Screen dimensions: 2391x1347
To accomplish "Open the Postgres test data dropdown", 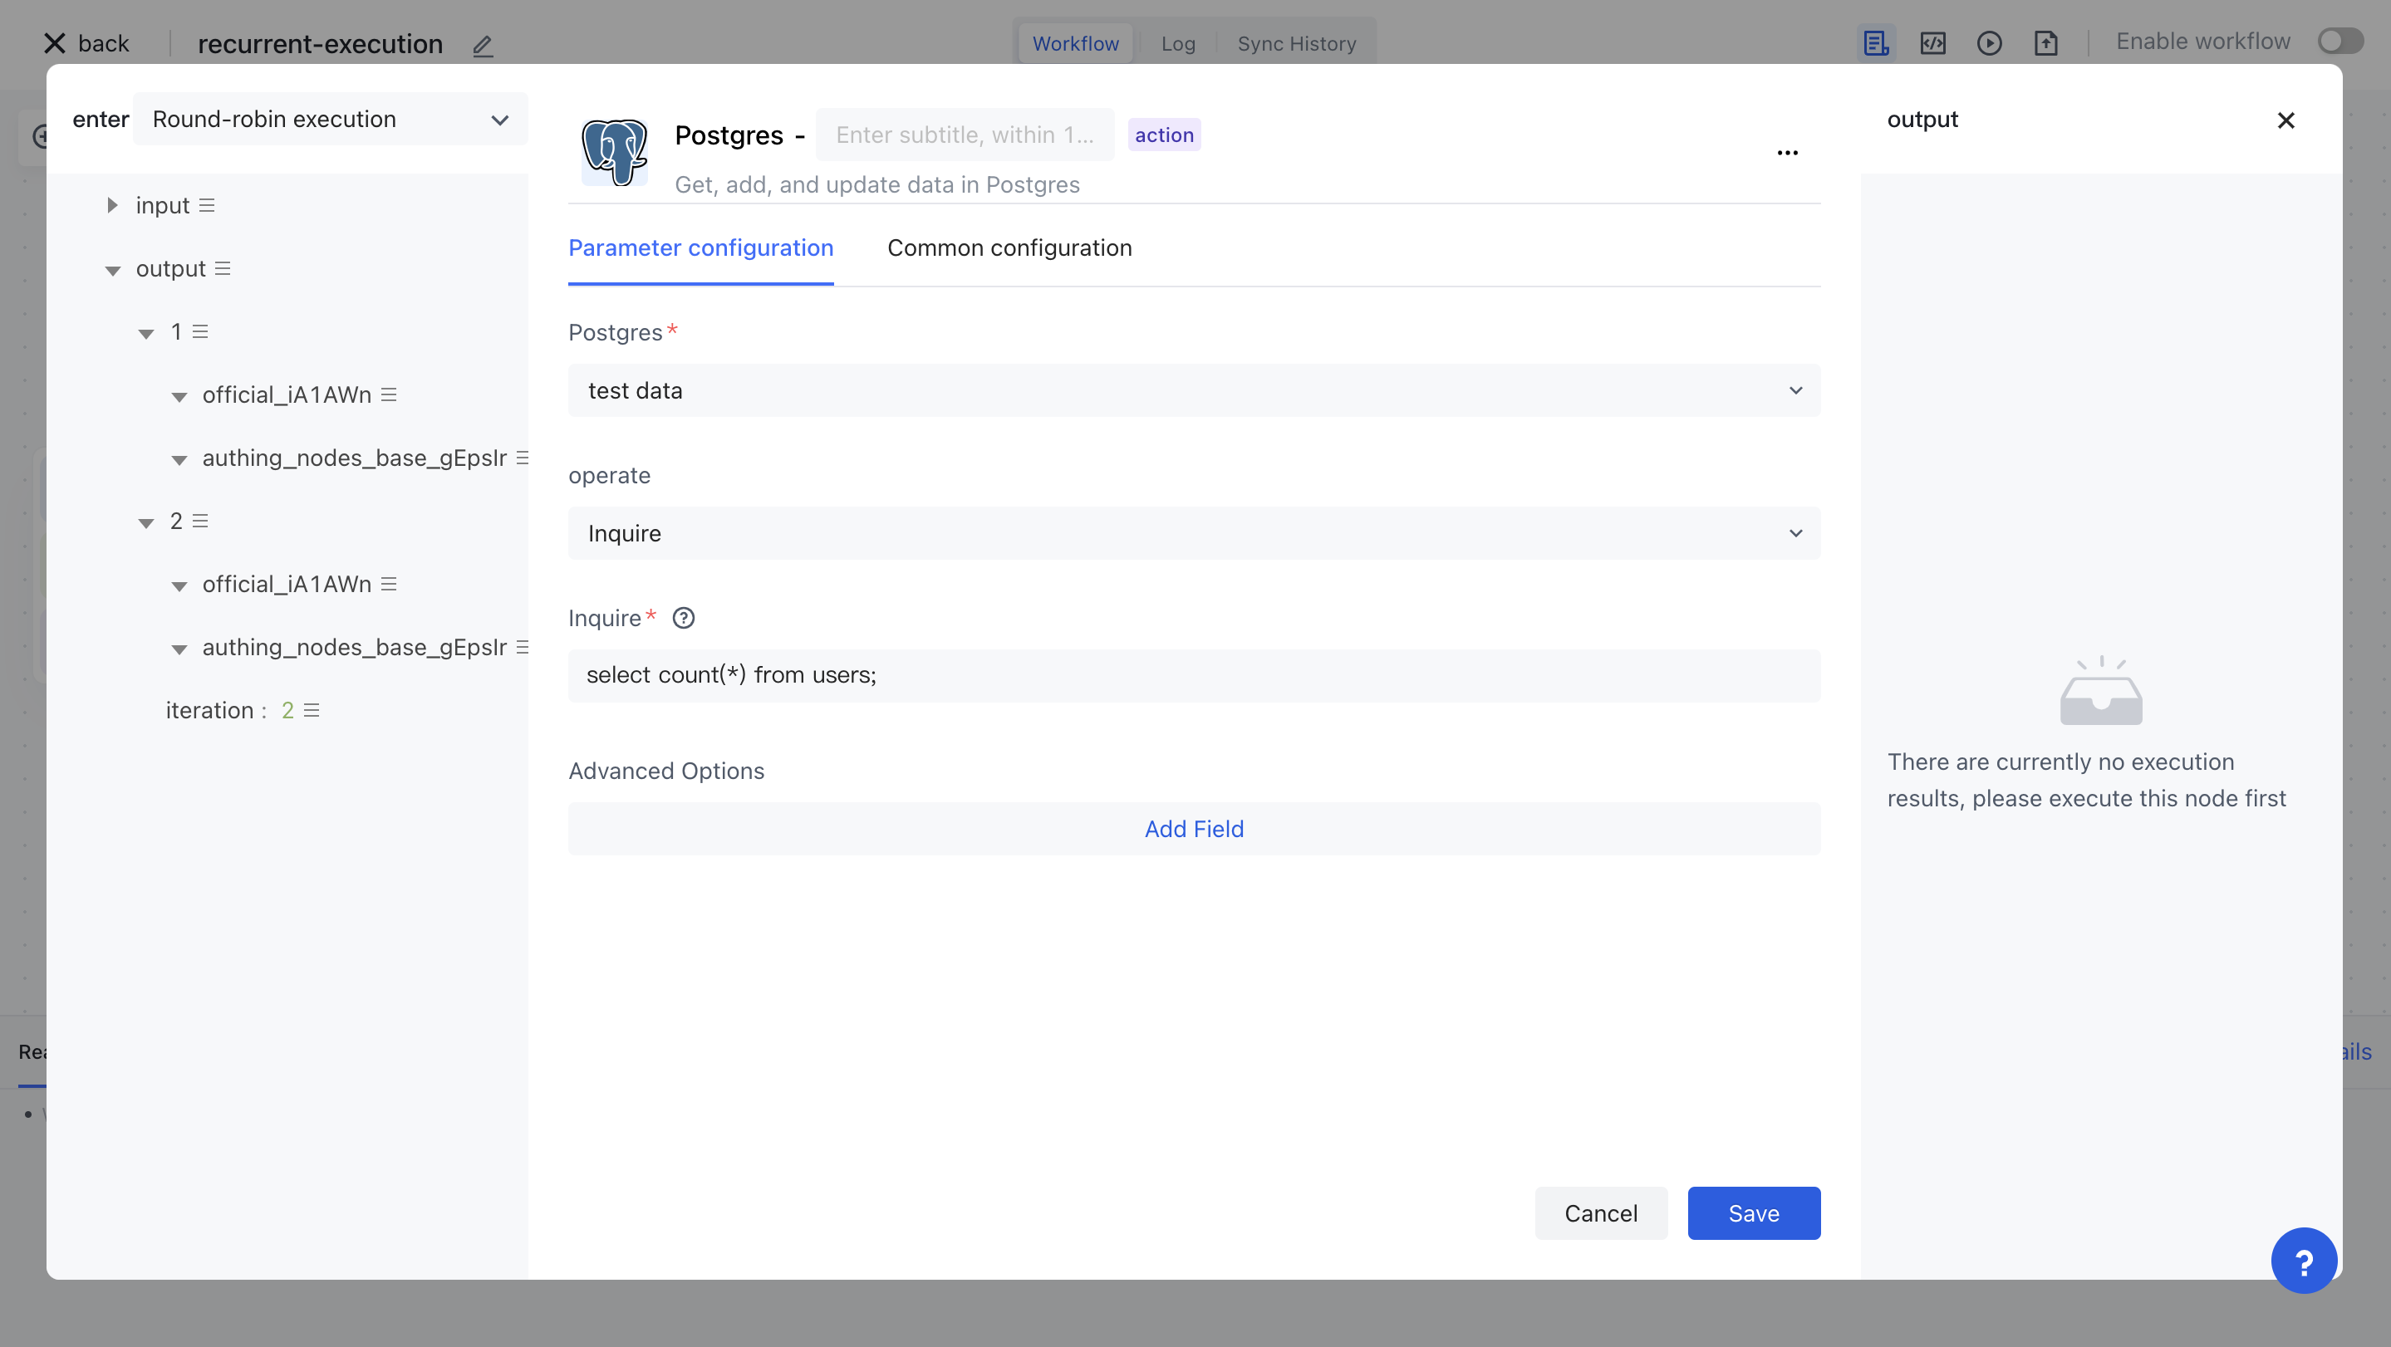I will 1194,390.
